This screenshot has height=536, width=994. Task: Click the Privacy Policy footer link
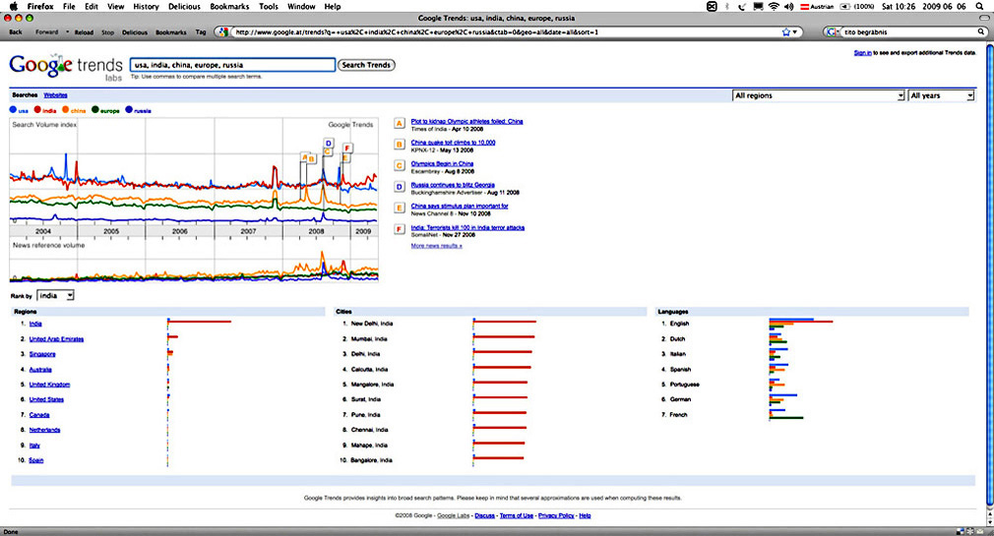(x=556, y=515)
